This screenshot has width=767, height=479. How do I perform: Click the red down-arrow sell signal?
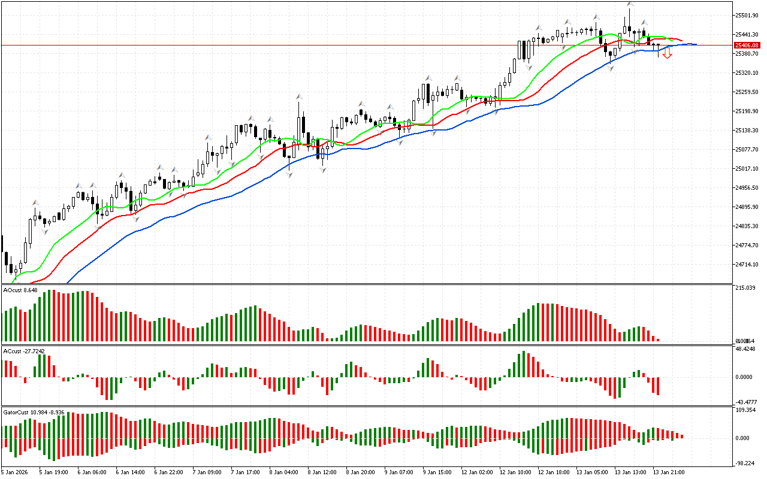[667, 54]
